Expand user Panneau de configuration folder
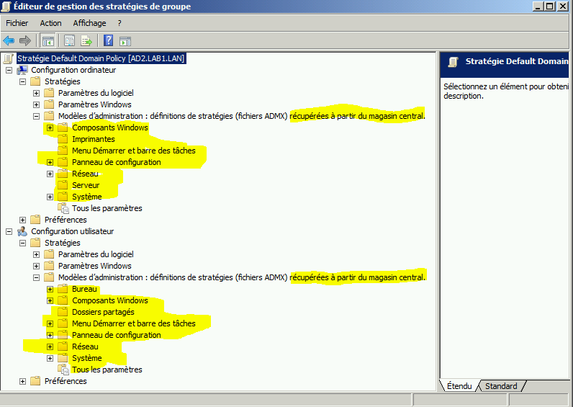Screen dimensions: 573x407 tap(50, 335)
